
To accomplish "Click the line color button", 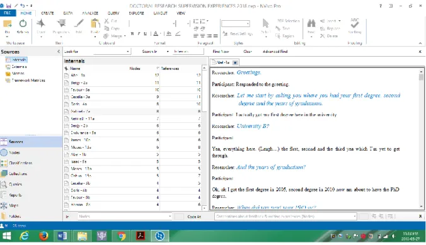I will 178,33.
